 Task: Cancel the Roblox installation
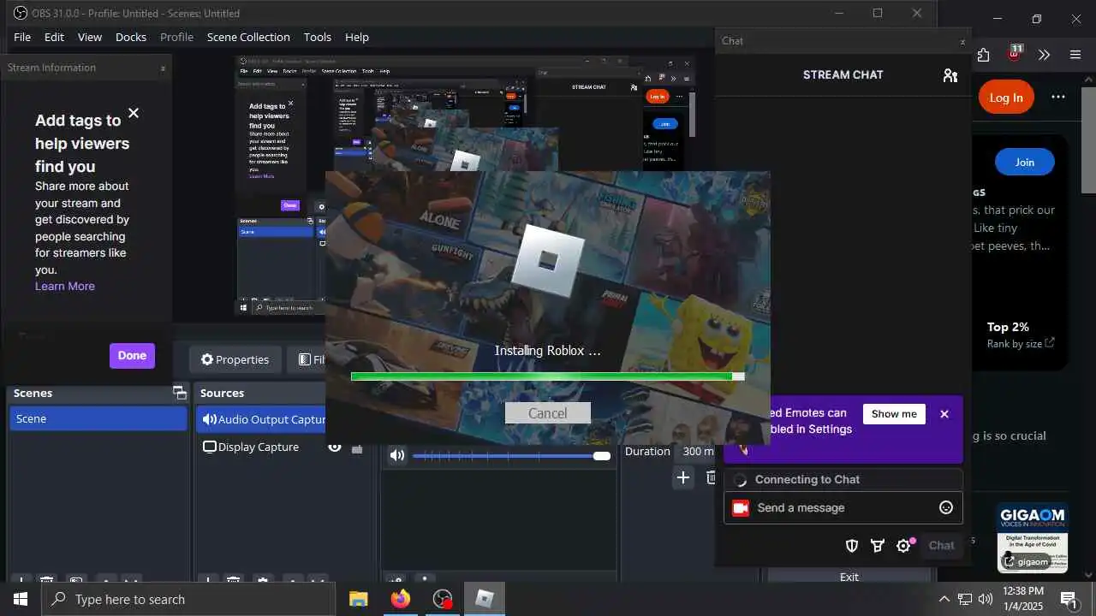(547, 413)
